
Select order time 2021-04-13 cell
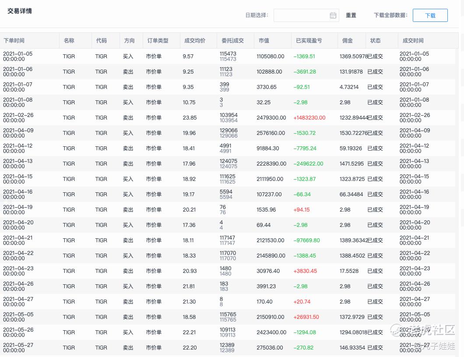18,164
